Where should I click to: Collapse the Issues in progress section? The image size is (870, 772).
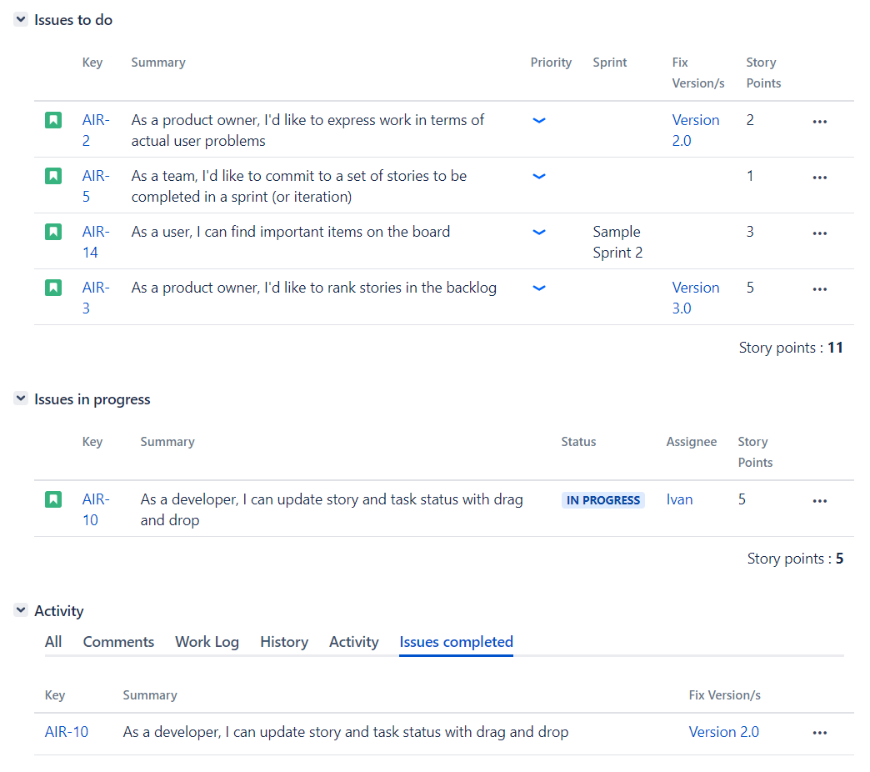[x=21, y=399]
